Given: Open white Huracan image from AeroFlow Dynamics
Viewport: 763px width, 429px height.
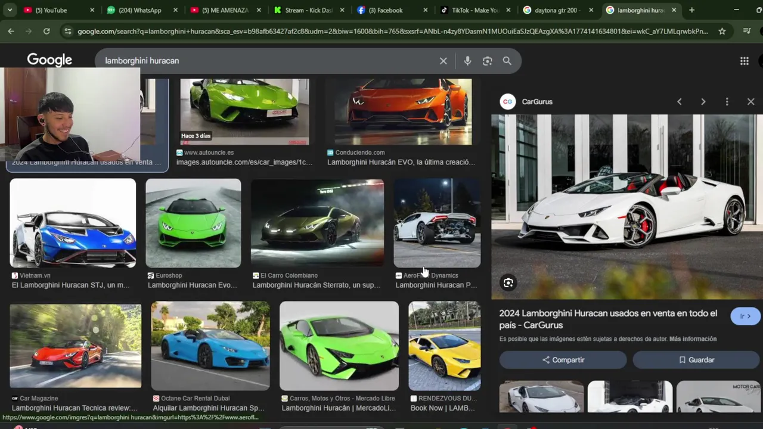Looking at the screenshot, I should [x=437, y=223].
